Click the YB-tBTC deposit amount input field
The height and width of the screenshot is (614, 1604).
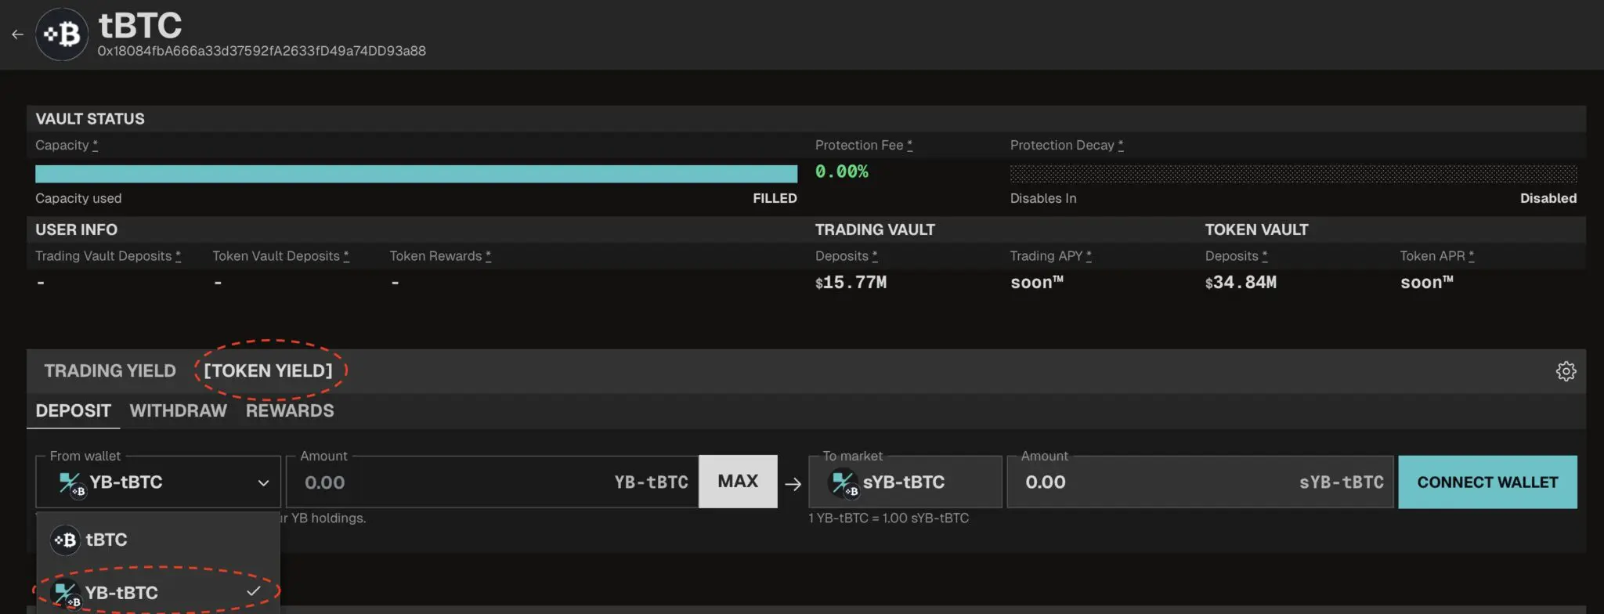(454, 482)
